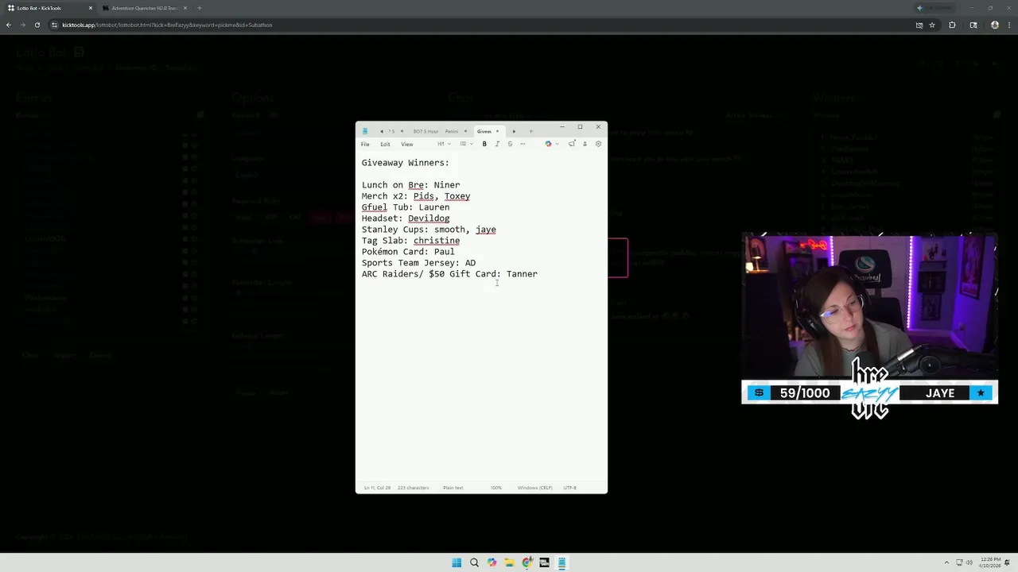The height and width of the screenshot is (572, 1018).
Task: Open Notepad settings gear
Action: click(x=598, y=144)
